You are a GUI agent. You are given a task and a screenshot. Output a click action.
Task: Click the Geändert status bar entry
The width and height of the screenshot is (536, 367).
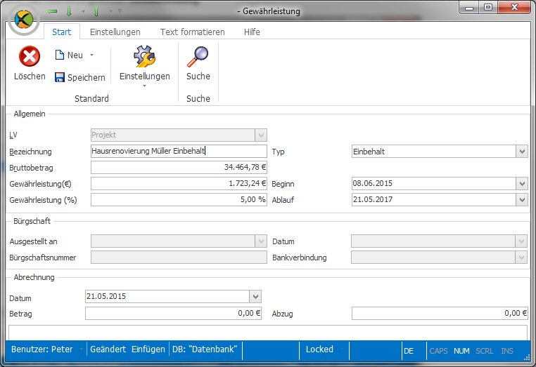point(108,349)
